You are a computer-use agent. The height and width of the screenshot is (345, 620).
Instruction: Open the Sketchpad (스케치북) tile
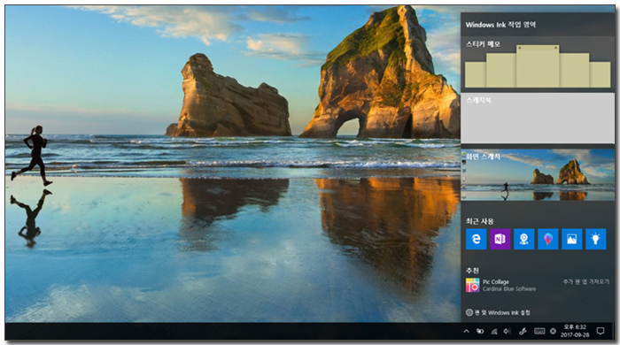tap(538, 118)
